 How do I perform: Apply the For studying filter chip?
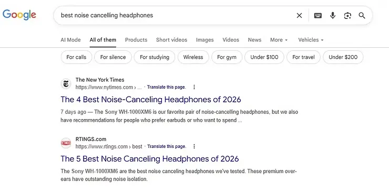[155, 57]
